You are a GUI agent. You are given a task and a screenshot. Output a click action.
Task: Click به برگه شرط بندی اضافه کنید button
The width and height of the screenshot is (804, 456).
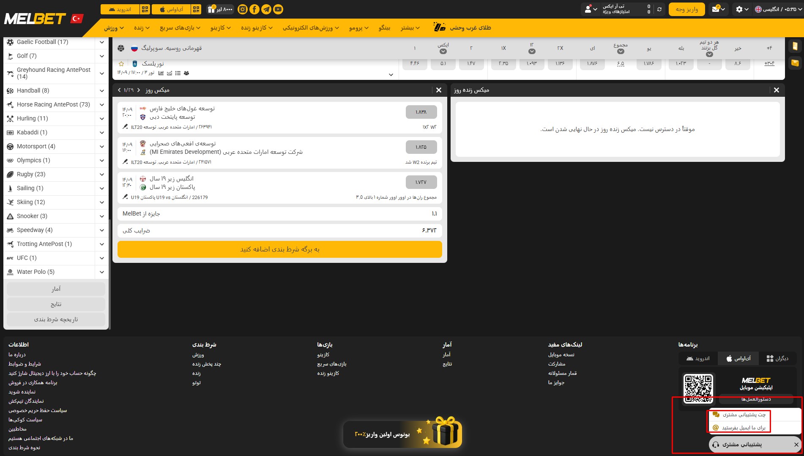(280, 249)
